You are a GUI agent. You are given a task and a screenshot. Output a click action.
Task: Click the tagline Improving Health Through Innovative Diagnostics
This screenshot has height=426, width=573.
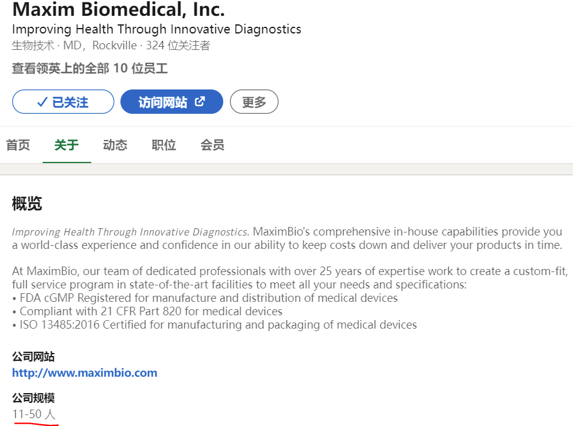click(157, 29)
